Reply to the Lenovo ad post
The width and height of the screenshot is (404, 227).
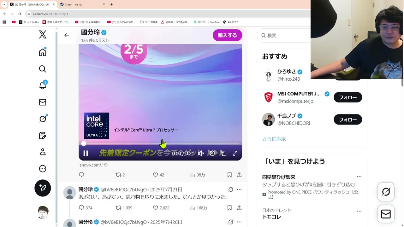click(81, 175)
